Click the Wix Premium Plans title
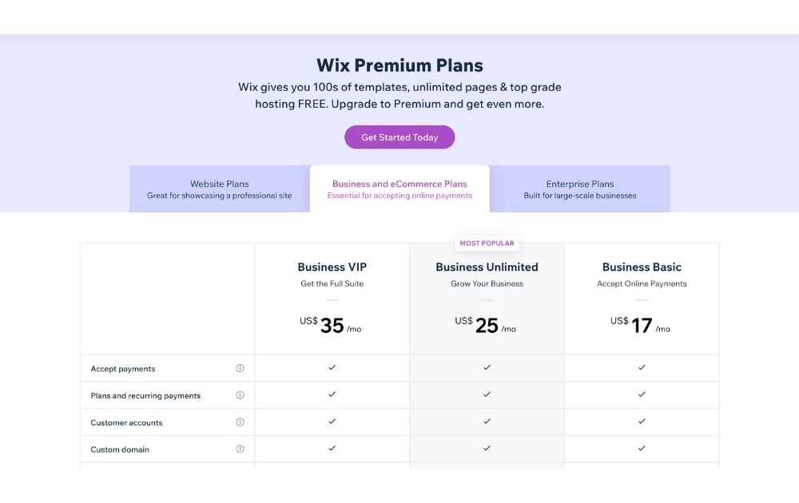This screenshot has height=503, width=799. click(x=399, y=65)
